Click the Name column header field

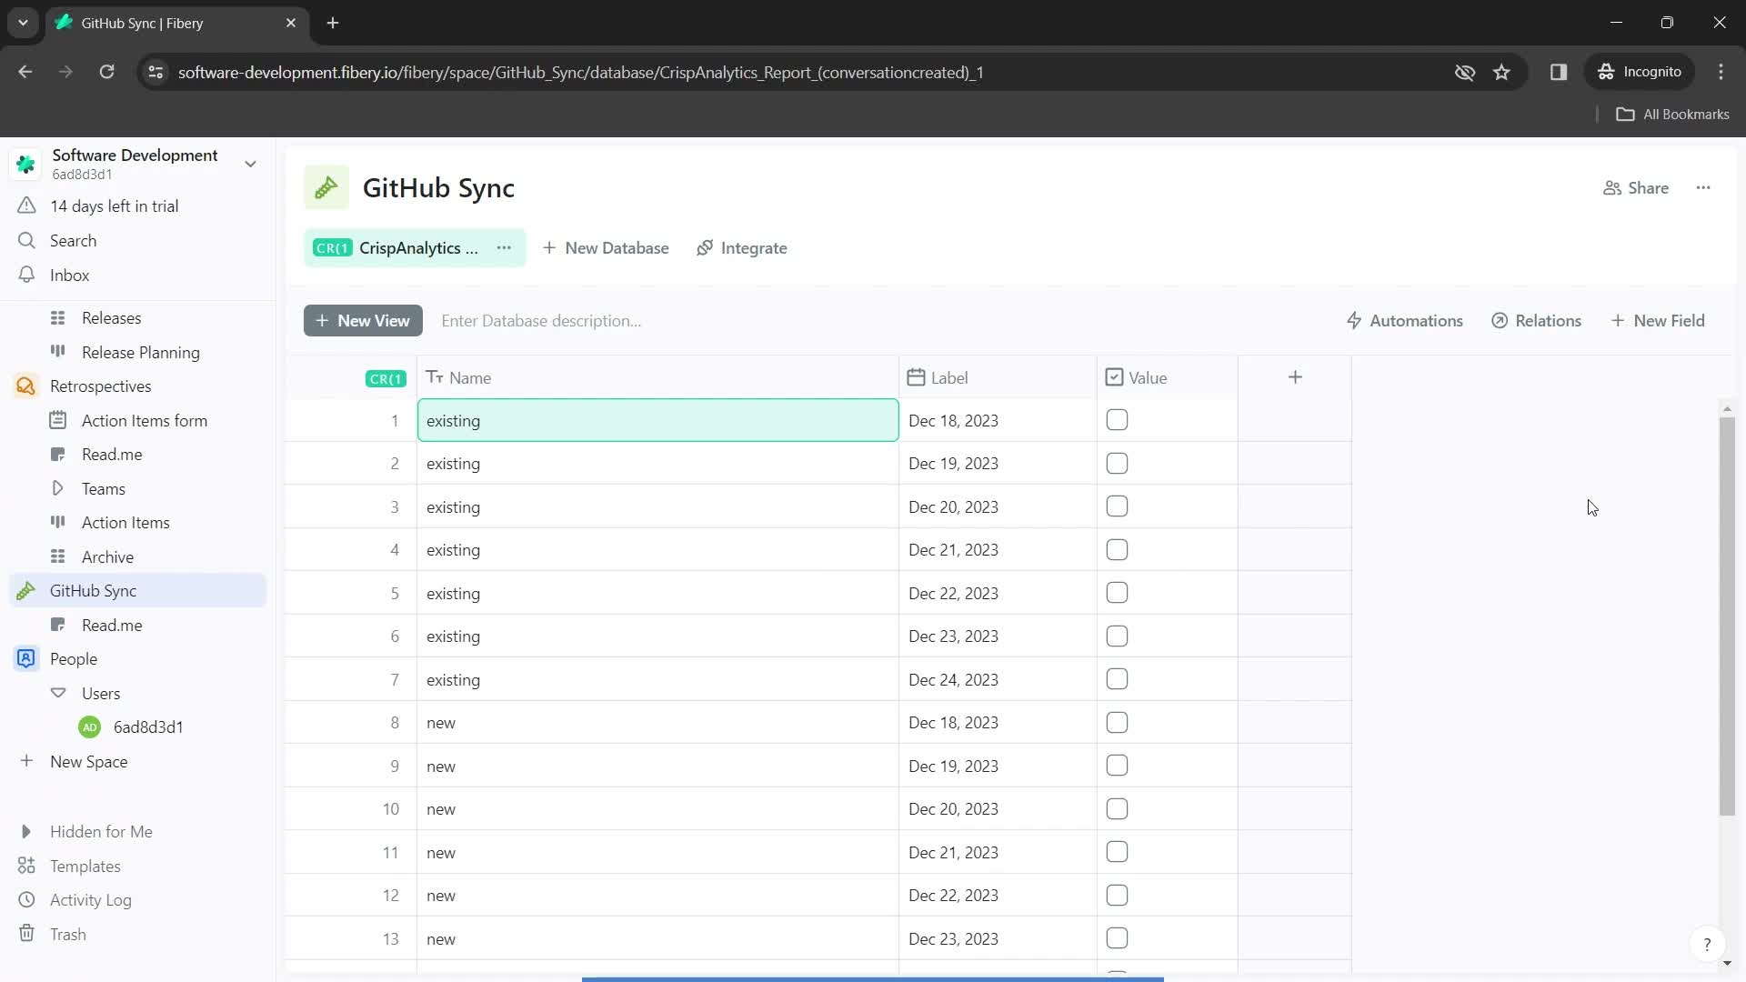470,377
